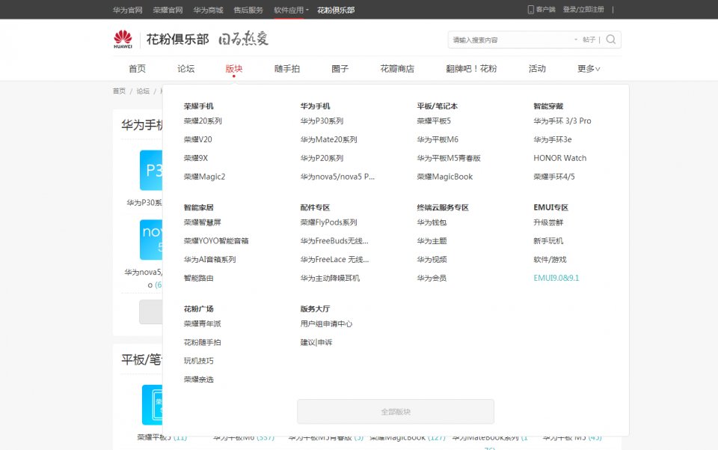Open the 华为钱包 board
718x450 pixels.
pos(432,222)
